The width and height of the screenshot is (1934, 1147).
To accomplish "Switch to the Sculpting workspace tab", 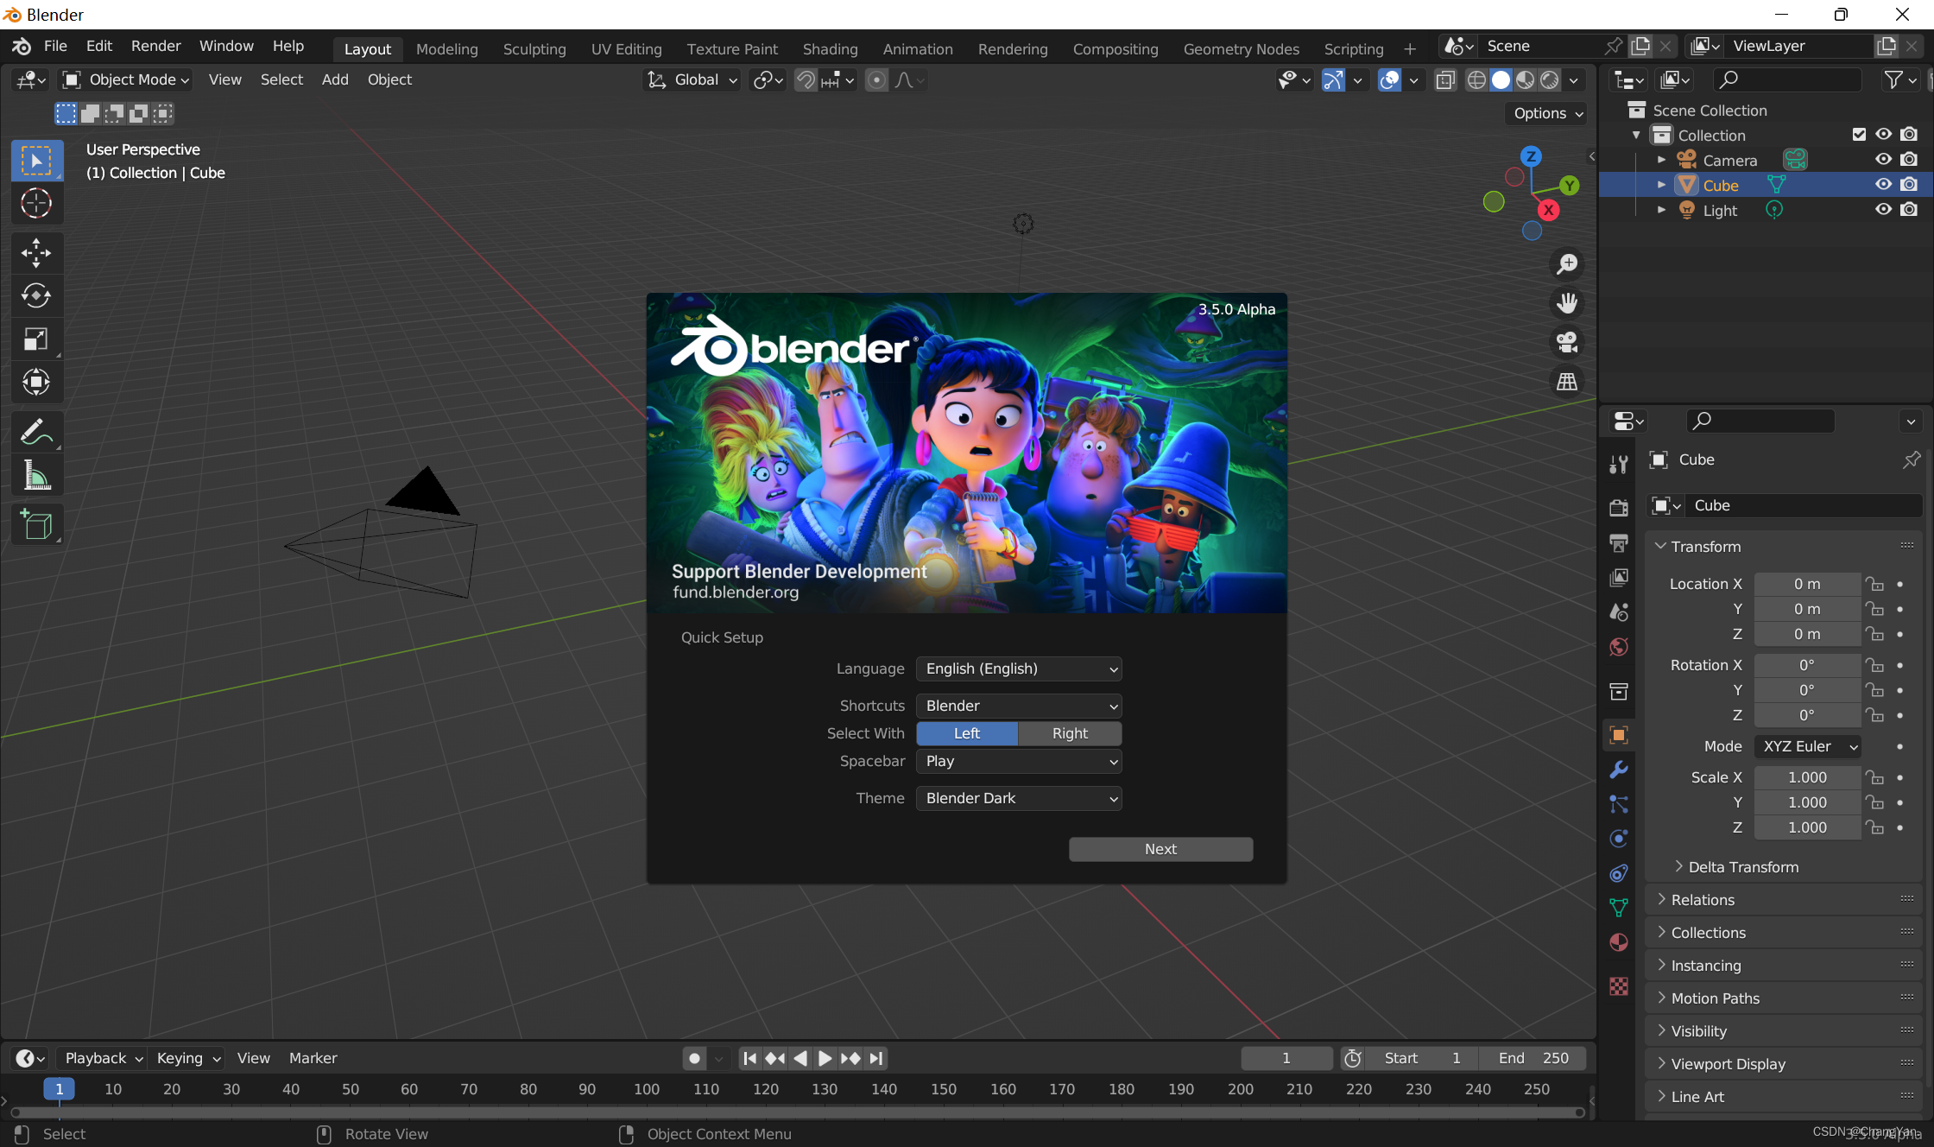I will pos(534,49).
